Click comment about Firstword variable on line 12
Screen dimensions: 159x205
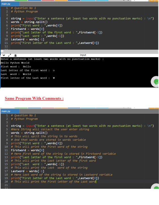point(63,154)
